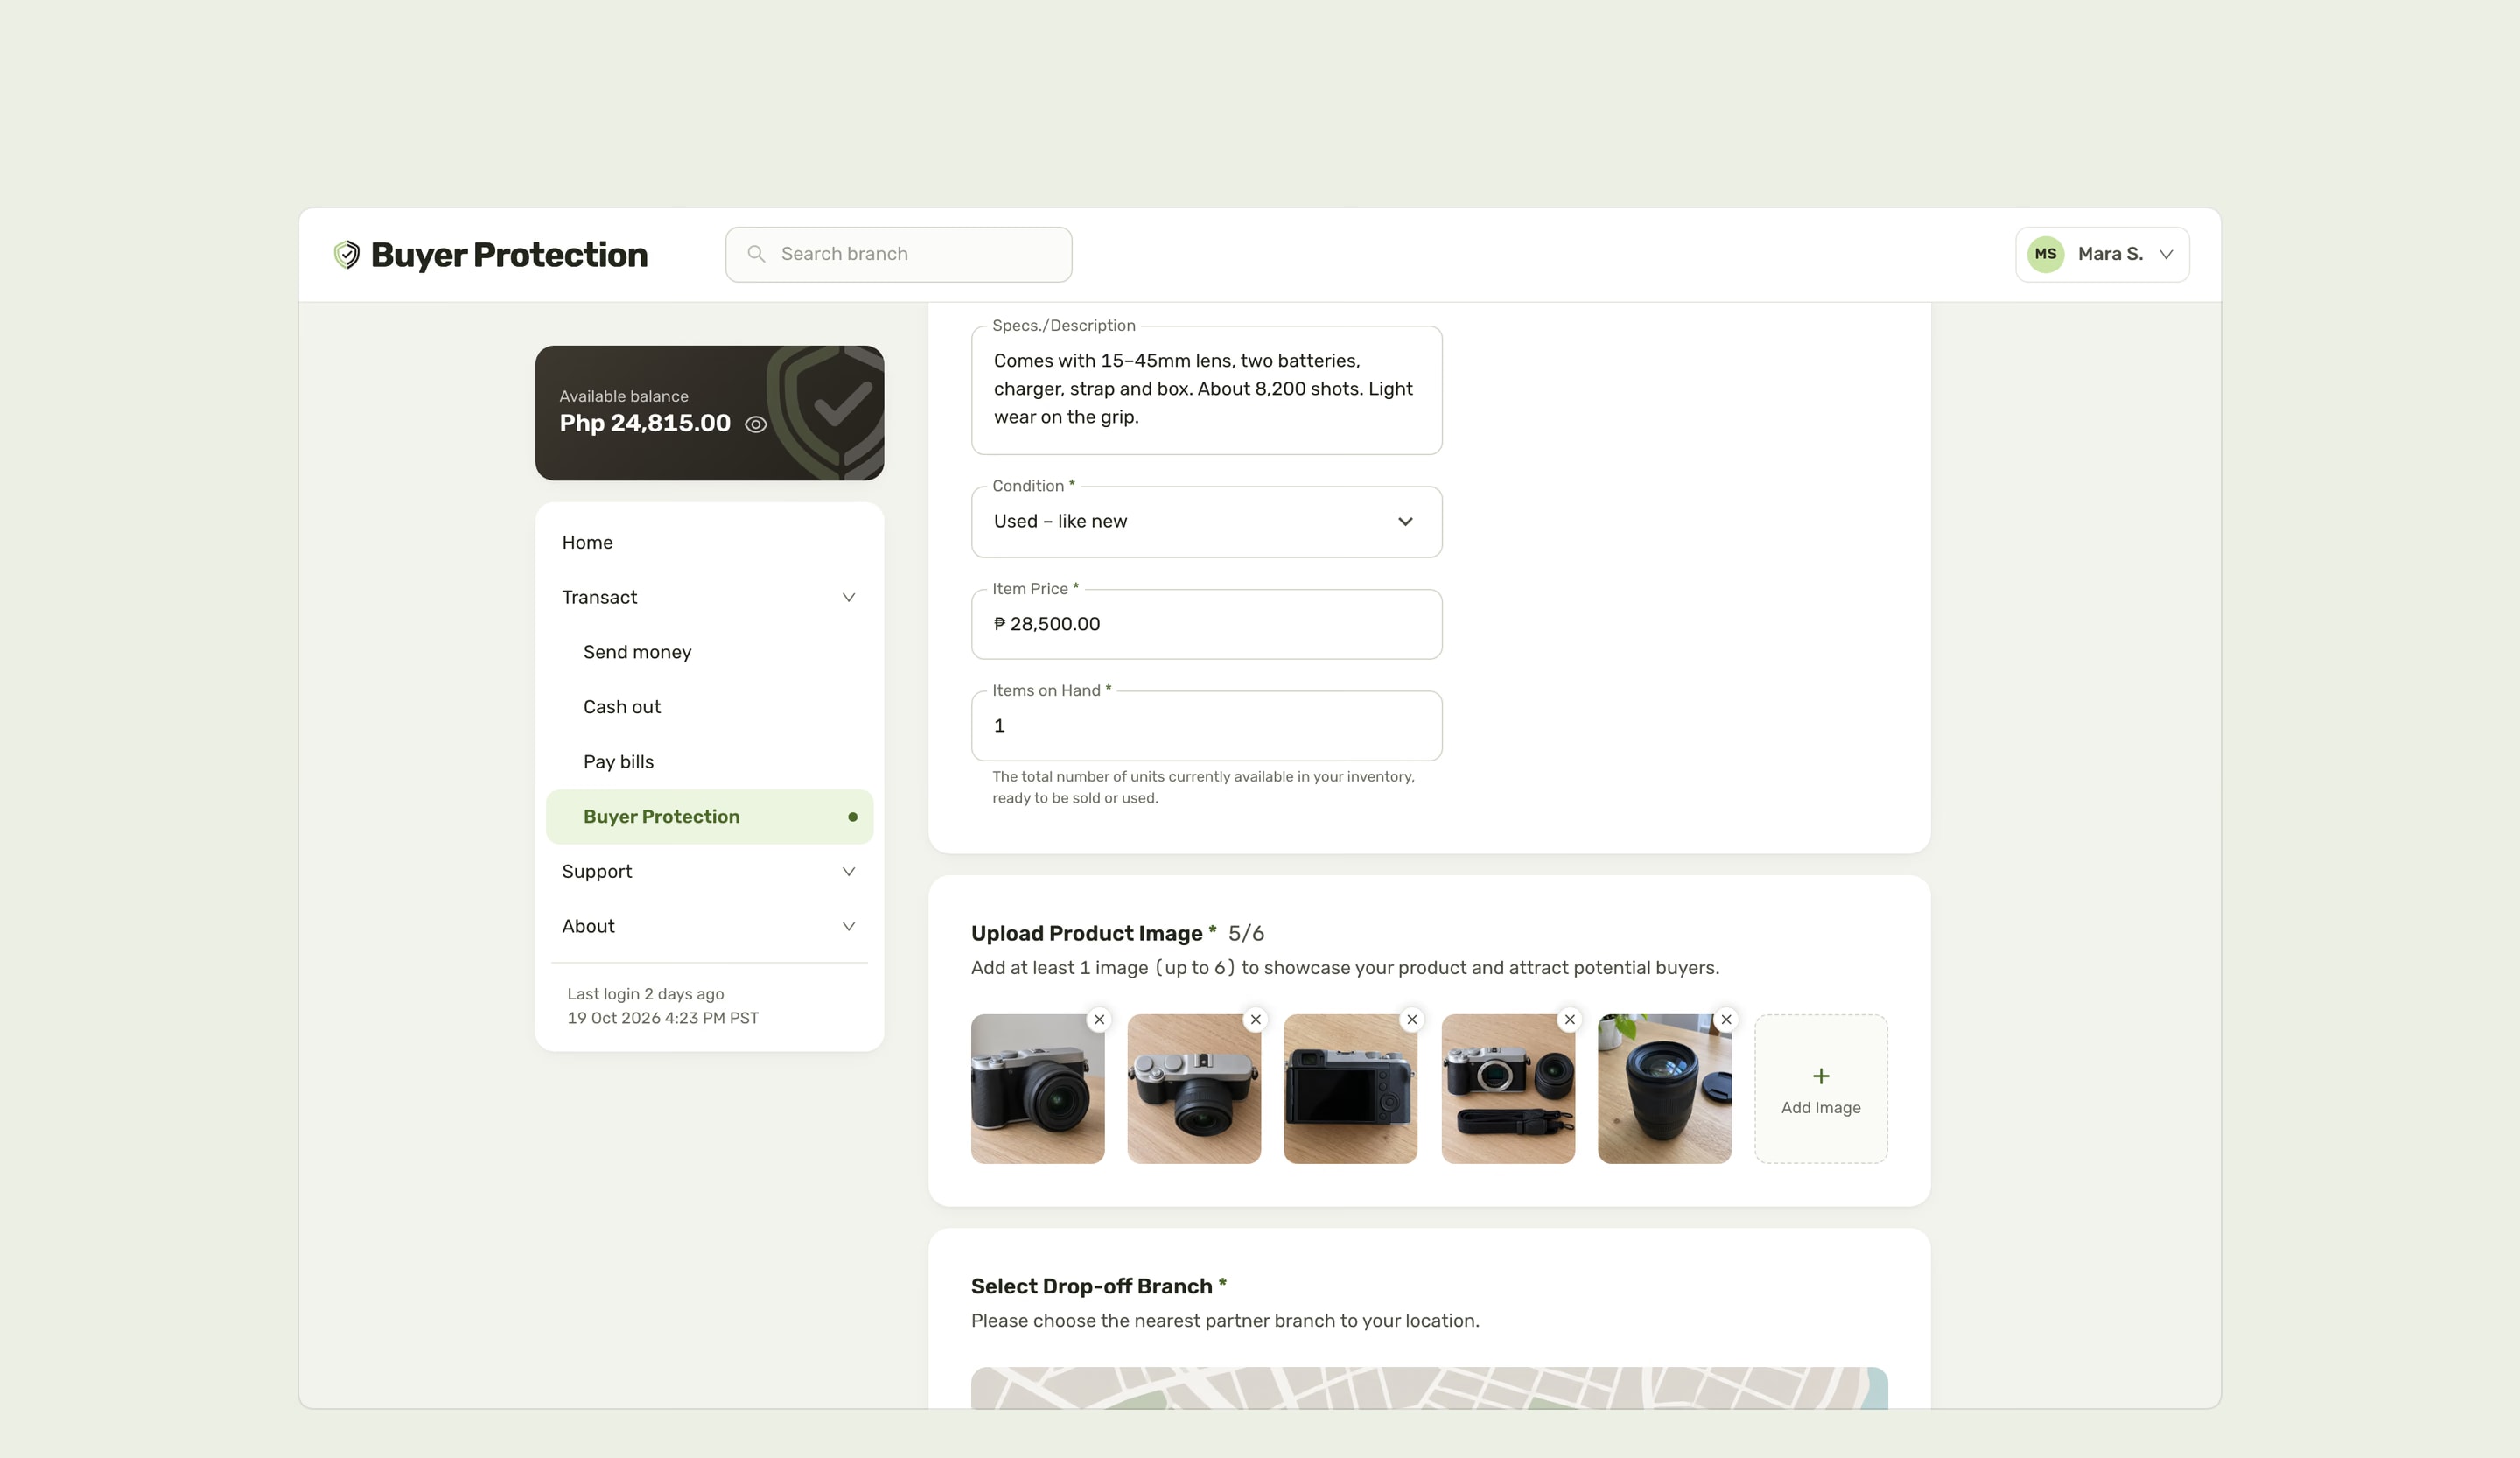Image resolution: width=2520 pixels, height=1458 pixels.
Task: Click the Items on Hand field
Action: 1207,726
